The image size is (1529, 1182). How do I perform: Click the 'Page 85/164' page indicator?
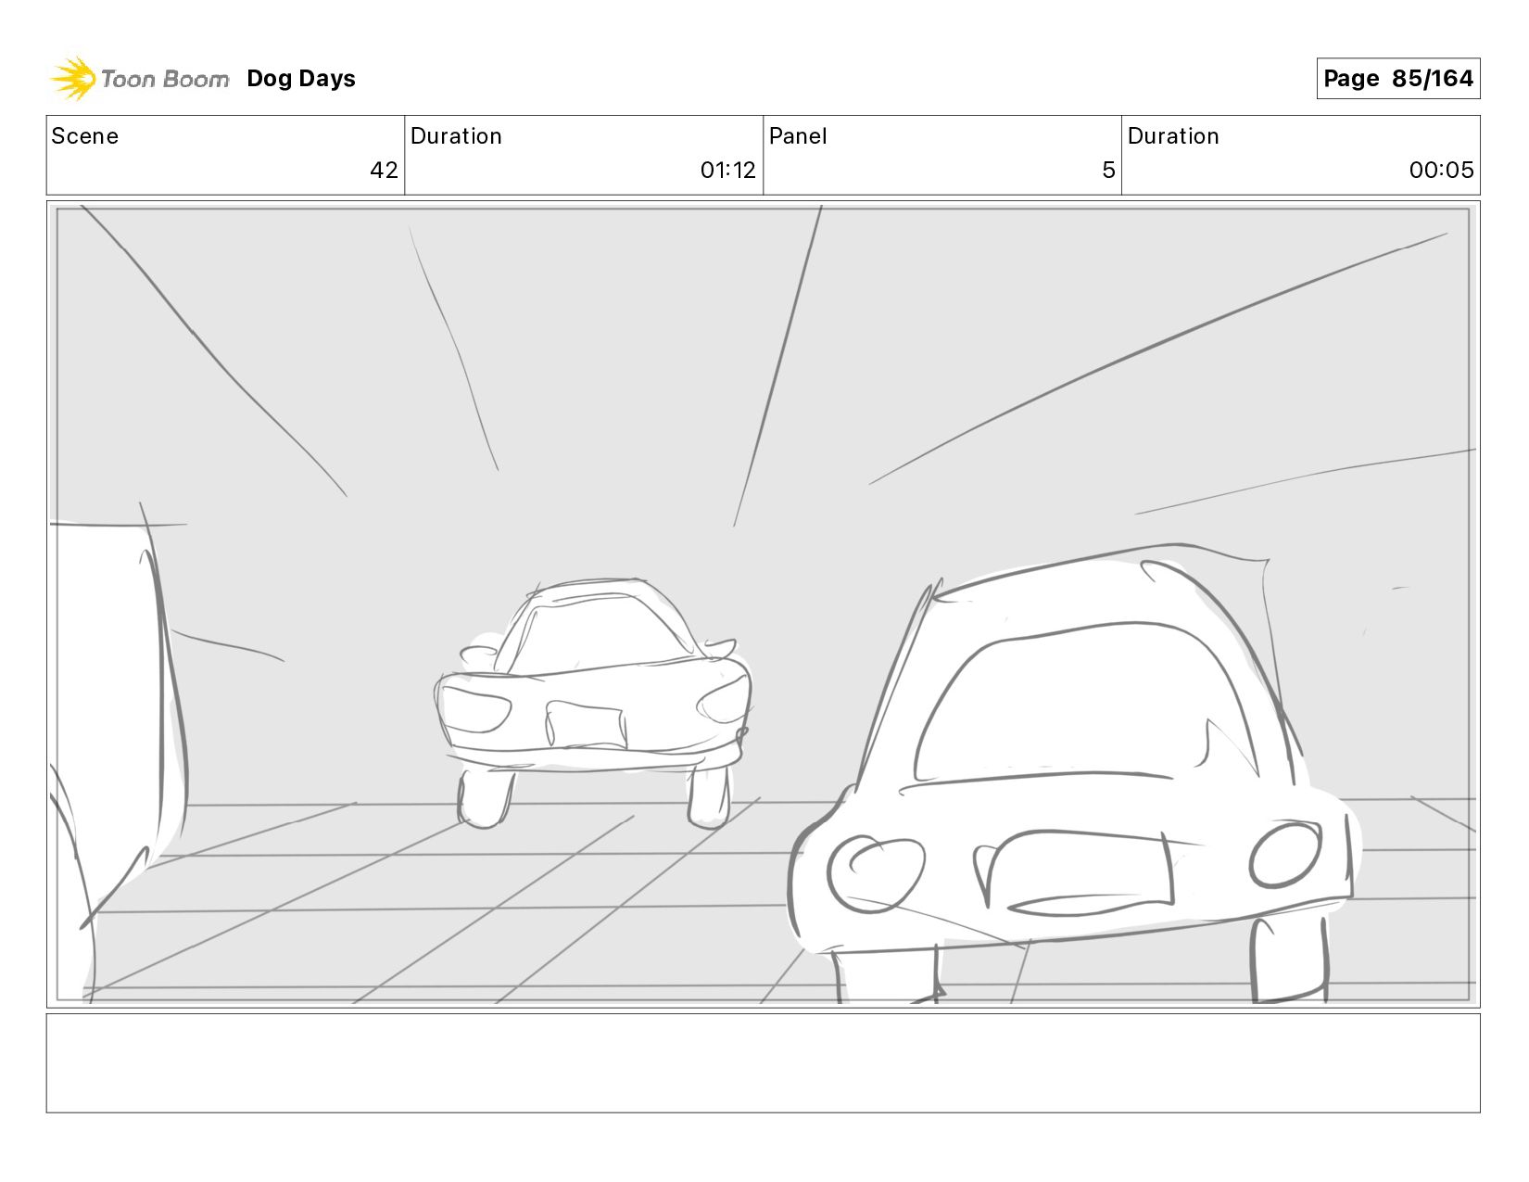[1397, 79]
